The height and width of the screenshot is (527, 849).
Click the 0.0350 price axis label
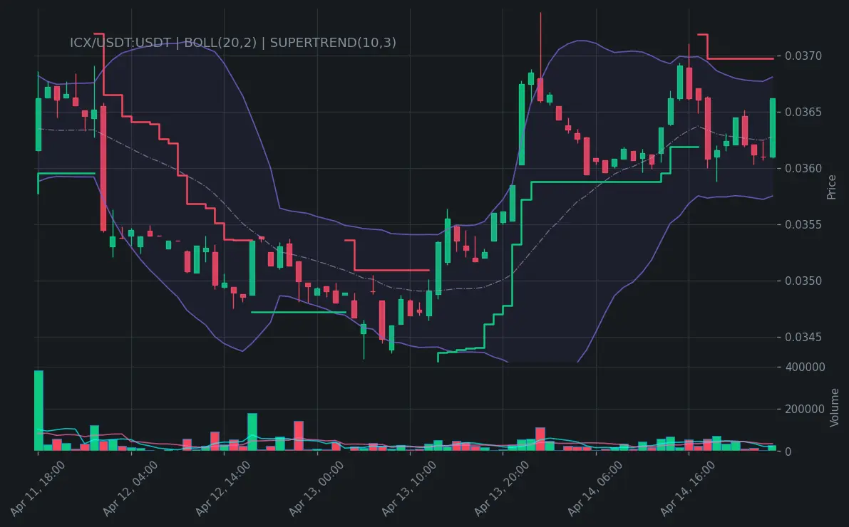click(x=803, y=281)
